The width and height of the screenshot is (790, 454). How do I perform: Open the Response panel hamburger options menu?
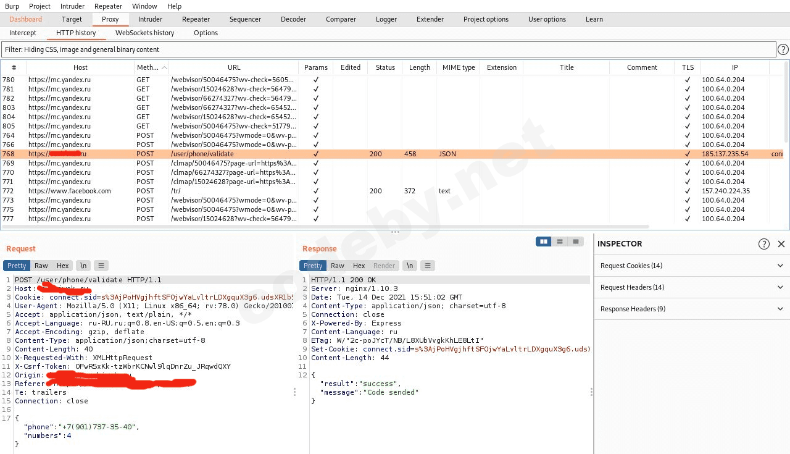tap(427, 266)
